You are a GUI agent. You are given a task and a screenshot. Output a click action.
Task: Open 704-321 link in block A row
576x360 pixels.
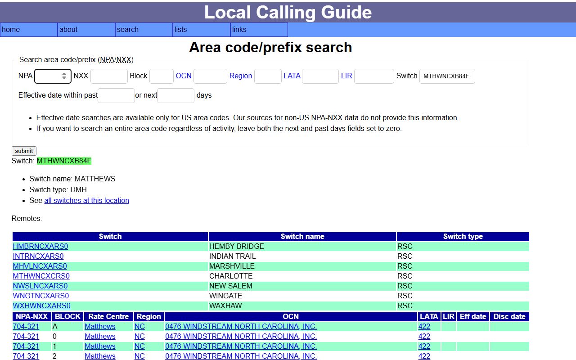[x=26, y=327]
